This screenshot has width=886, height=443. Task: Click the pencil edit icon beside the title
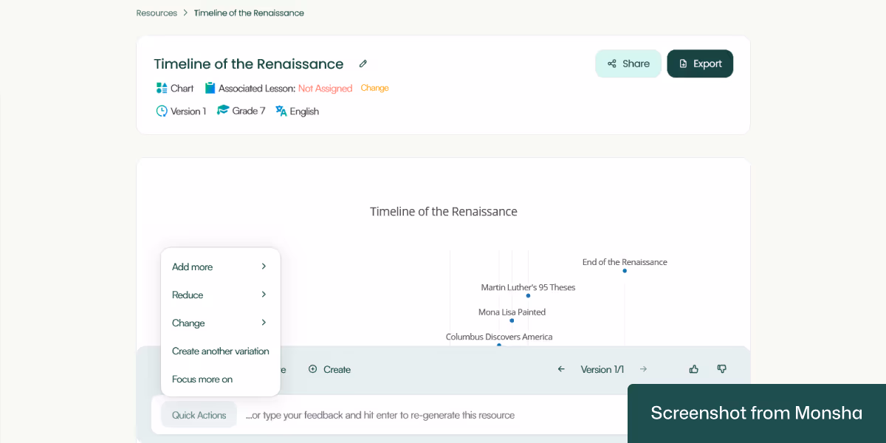363,63
